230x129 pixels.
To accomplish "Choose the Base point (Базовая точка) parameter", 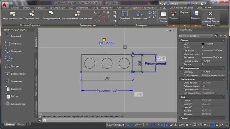I will 15,104.
